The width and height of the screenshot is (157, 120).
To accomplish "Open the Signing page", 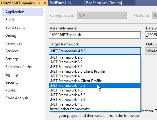I will click(x=12, y=75).
